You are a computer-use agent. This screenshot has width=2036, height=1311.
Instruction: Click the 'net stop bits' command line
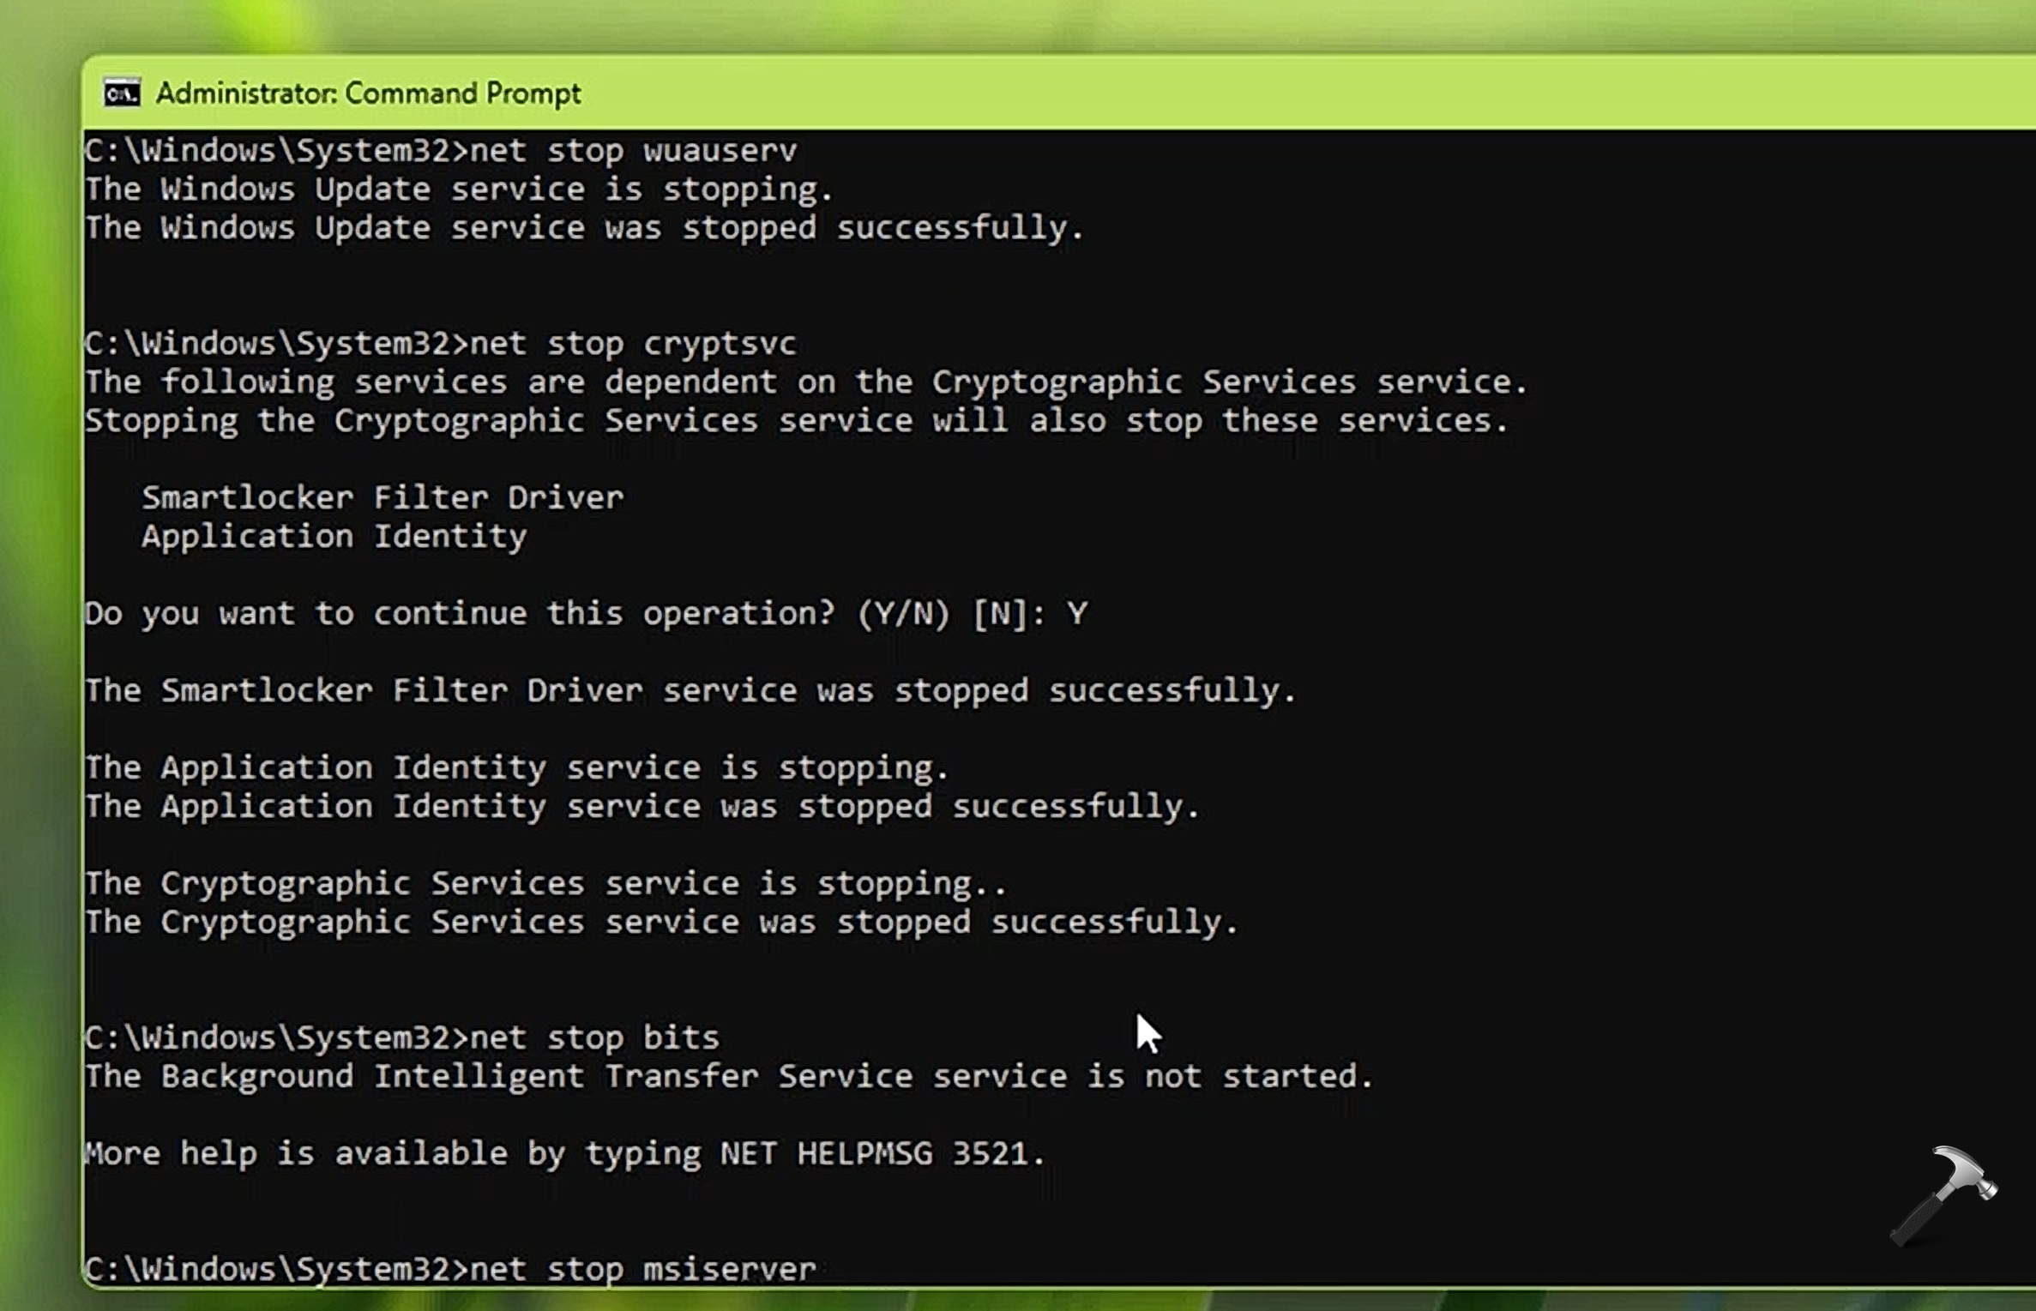(401, 1038)
